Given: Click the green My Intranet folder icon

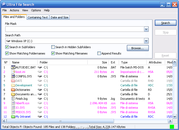Looking at the screenshot, I should (13, 117).
